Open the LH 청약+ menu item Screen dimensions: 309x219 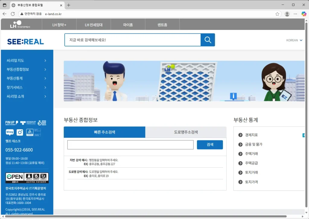[x=59, y=24]
